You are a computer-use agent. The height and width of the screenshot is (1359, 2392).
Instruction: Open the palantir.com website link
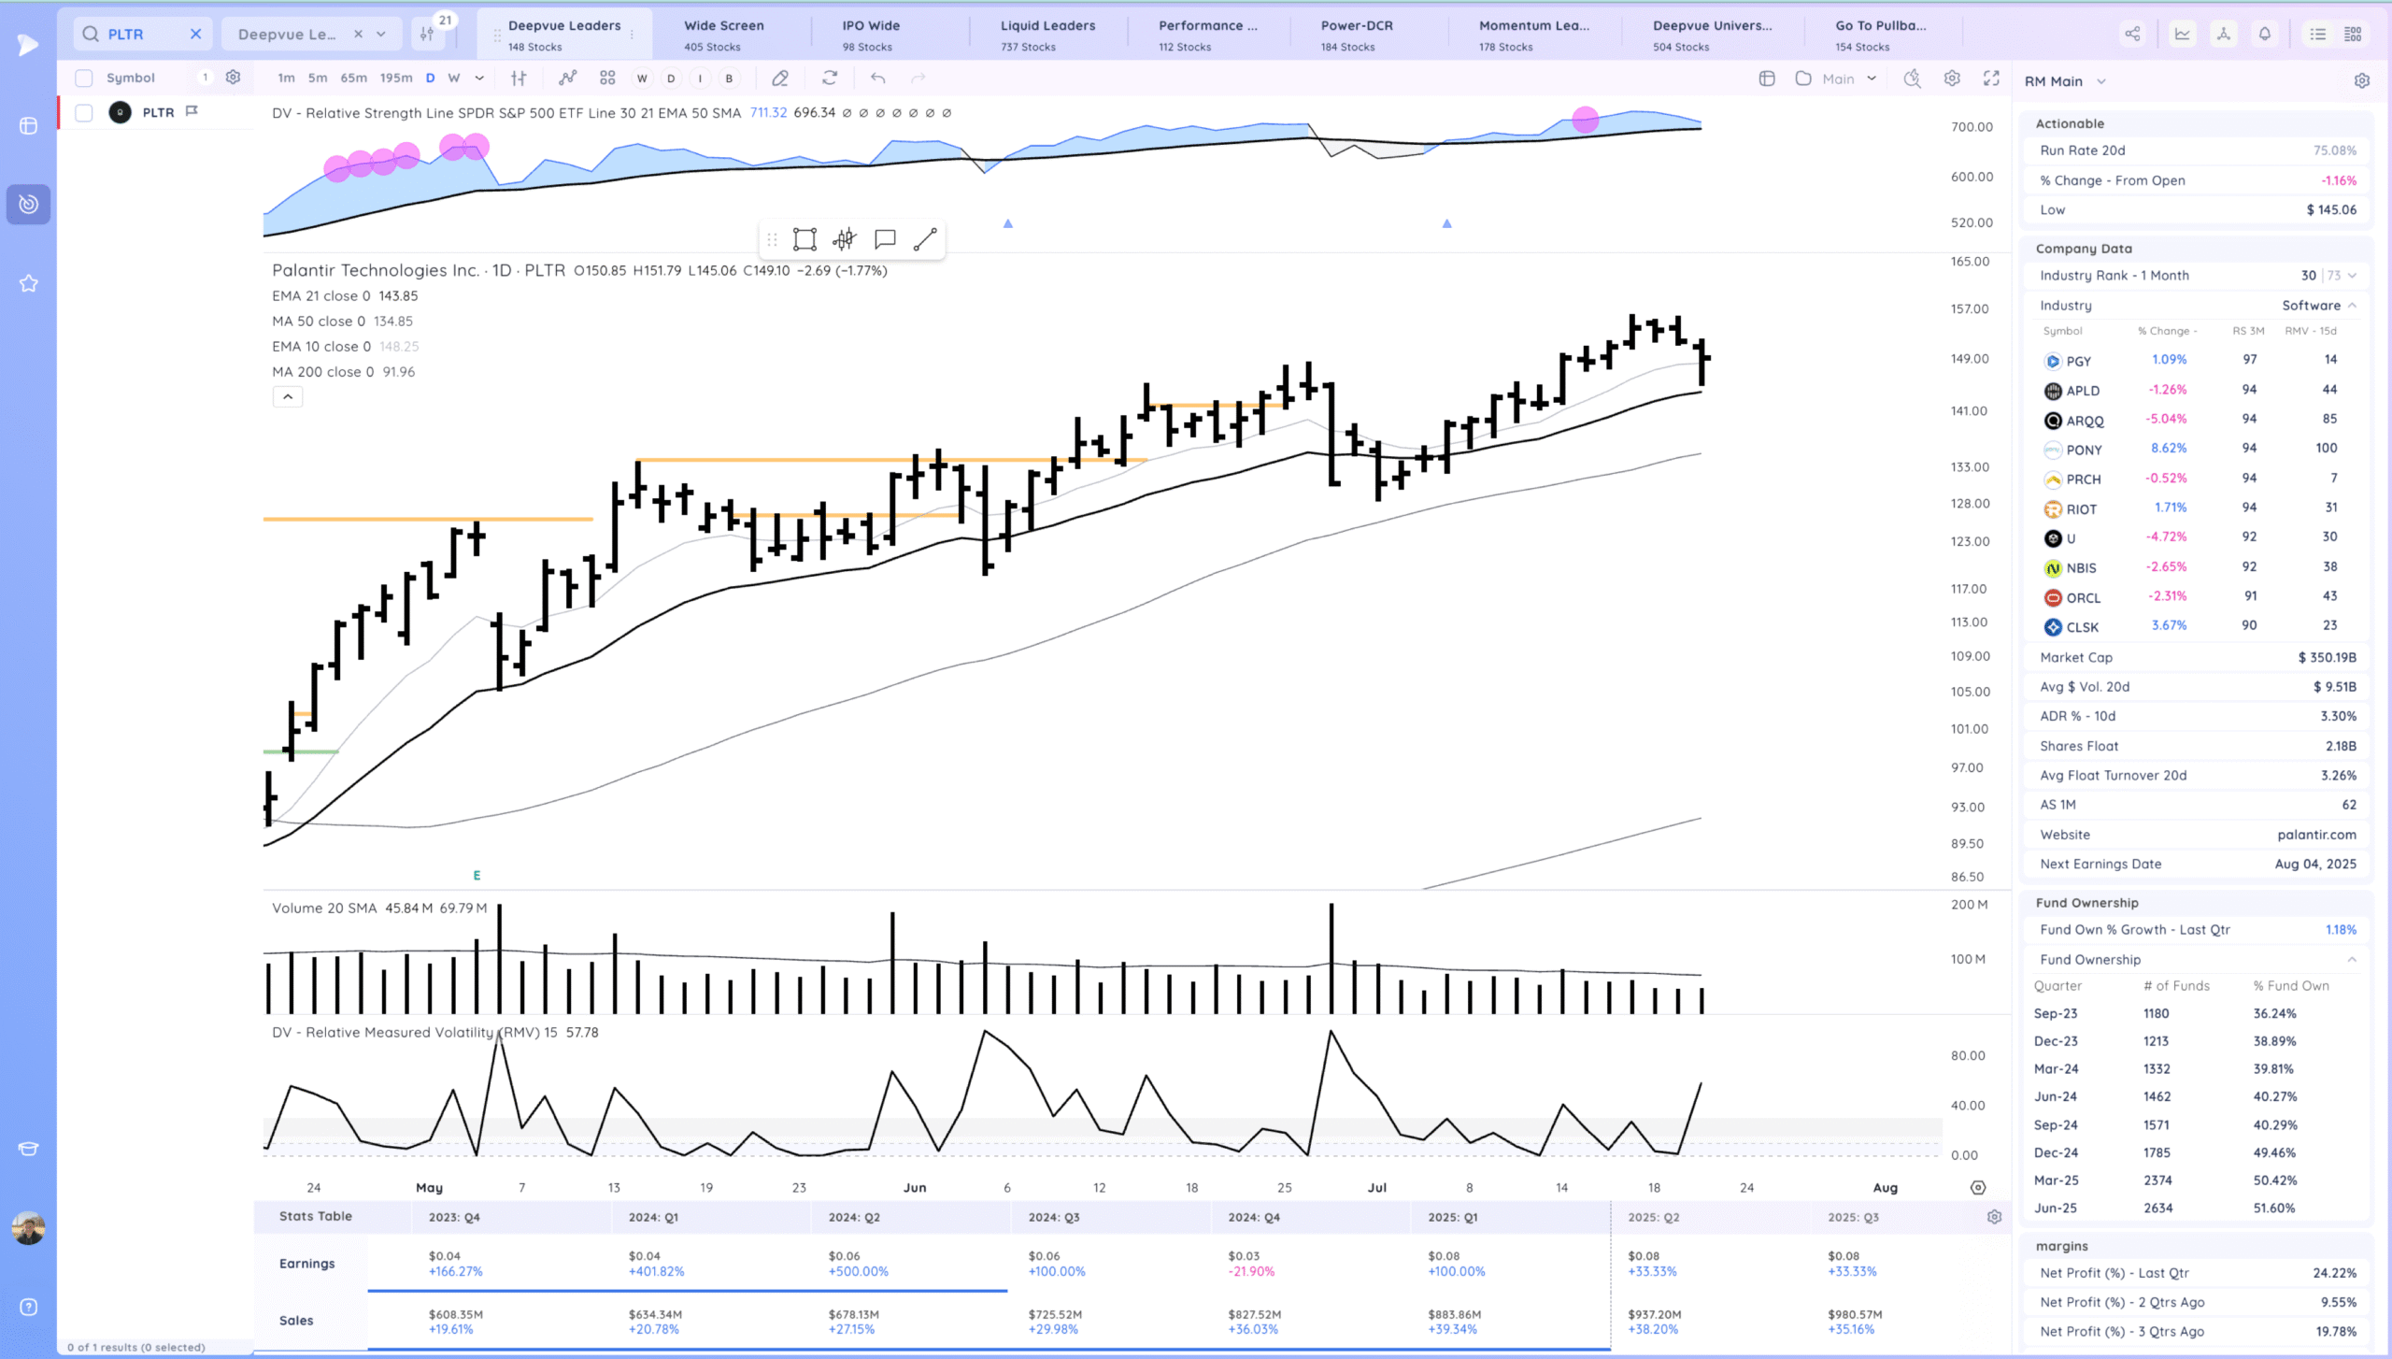pos(2316,835)
